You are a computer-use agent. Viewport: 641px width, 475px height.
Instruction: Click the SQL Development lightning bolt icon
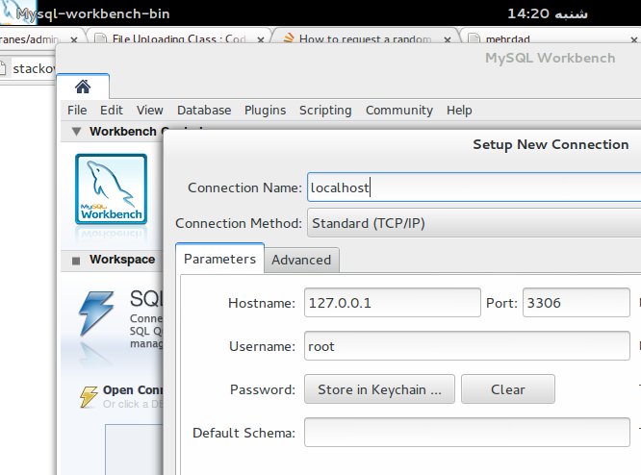(95, 314)
